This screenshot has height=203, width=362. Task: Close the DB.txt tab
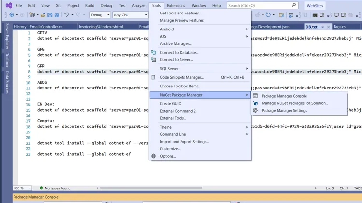click(x=329, y=27)
